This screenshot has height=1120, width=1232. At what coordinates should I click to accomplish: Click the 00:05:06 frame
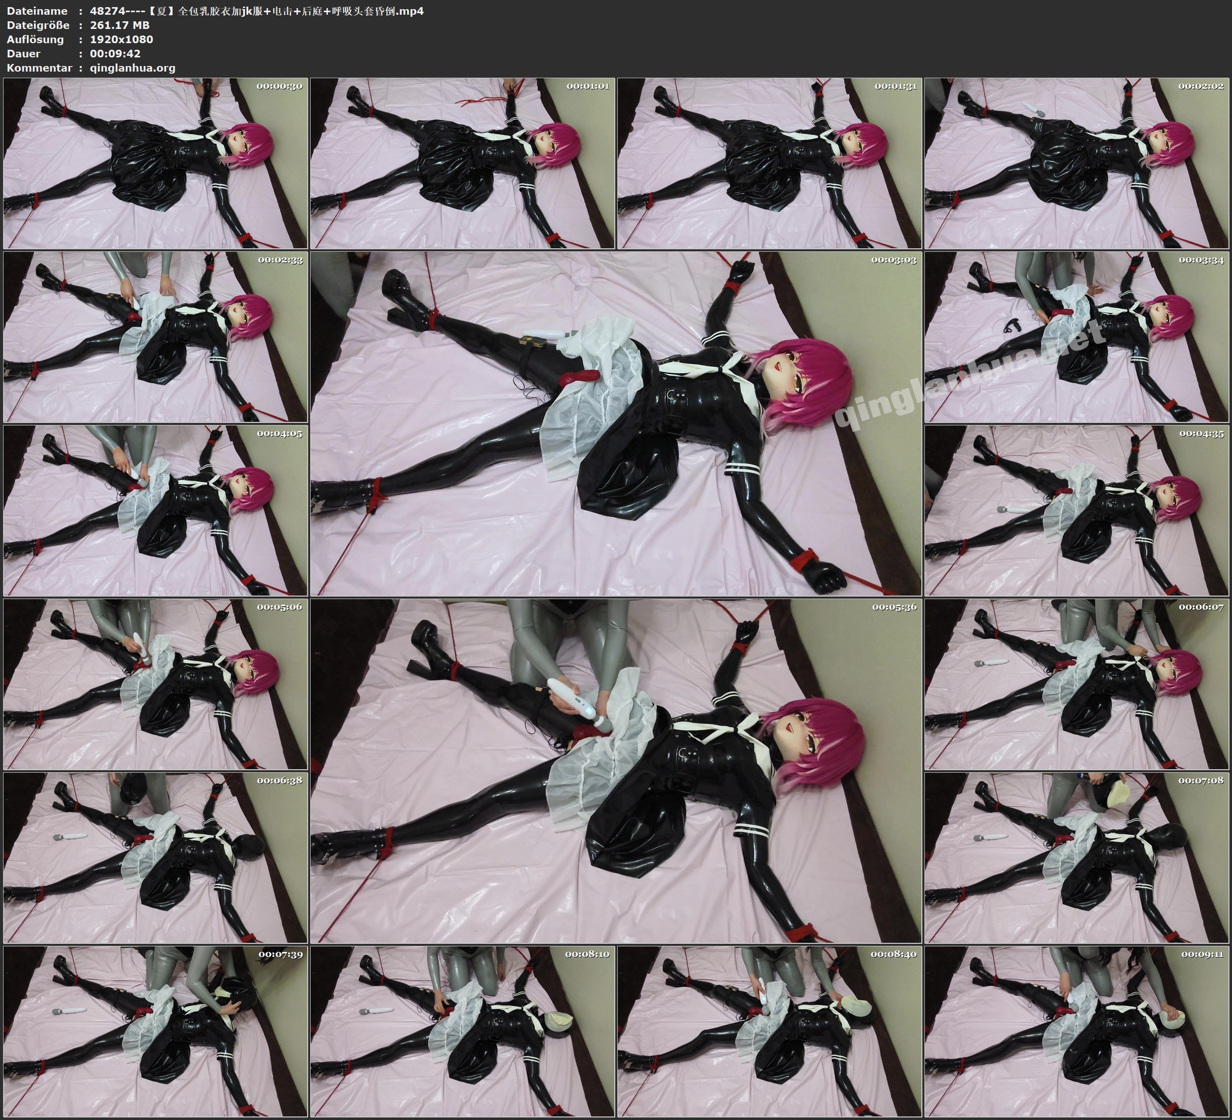pyautogui.click(x=155, y=684)
